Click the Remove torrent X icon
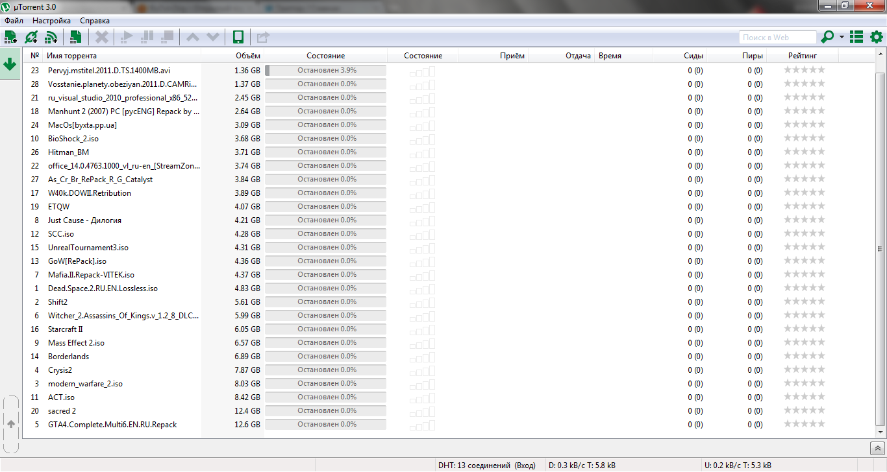Image resolution: width=887 pixels, height=472 pixels. (102, 37)
